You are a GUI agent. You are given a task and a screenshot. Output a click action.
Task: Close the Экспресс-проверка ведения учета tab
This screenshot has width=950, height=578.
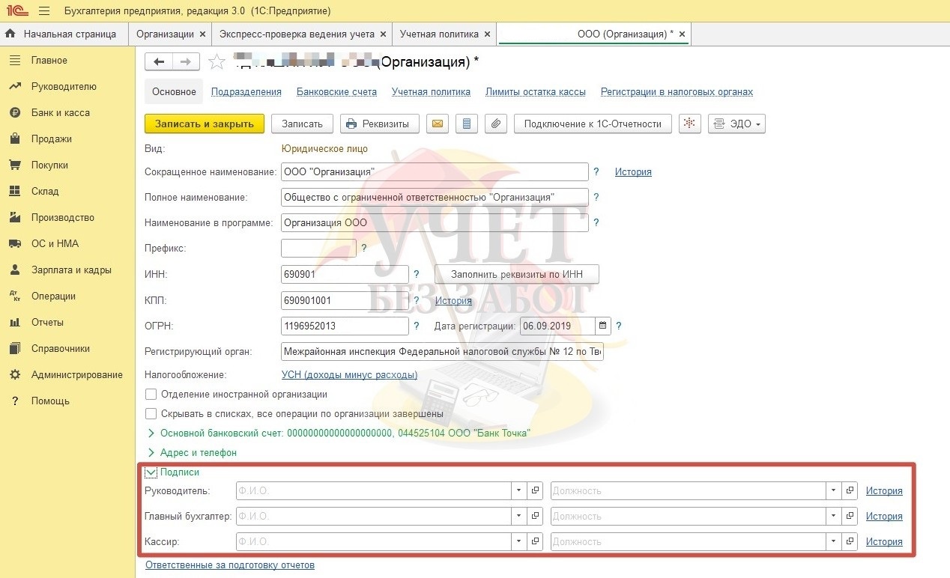click(383, 34)
